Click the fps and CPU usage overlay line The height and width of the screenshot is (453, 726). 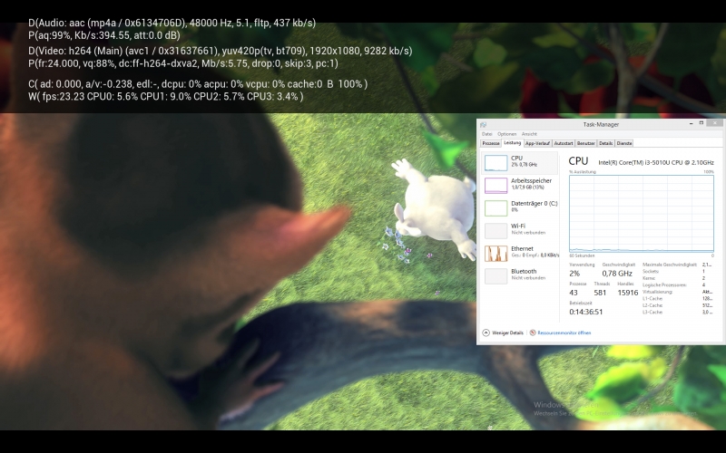click(166, 97)
